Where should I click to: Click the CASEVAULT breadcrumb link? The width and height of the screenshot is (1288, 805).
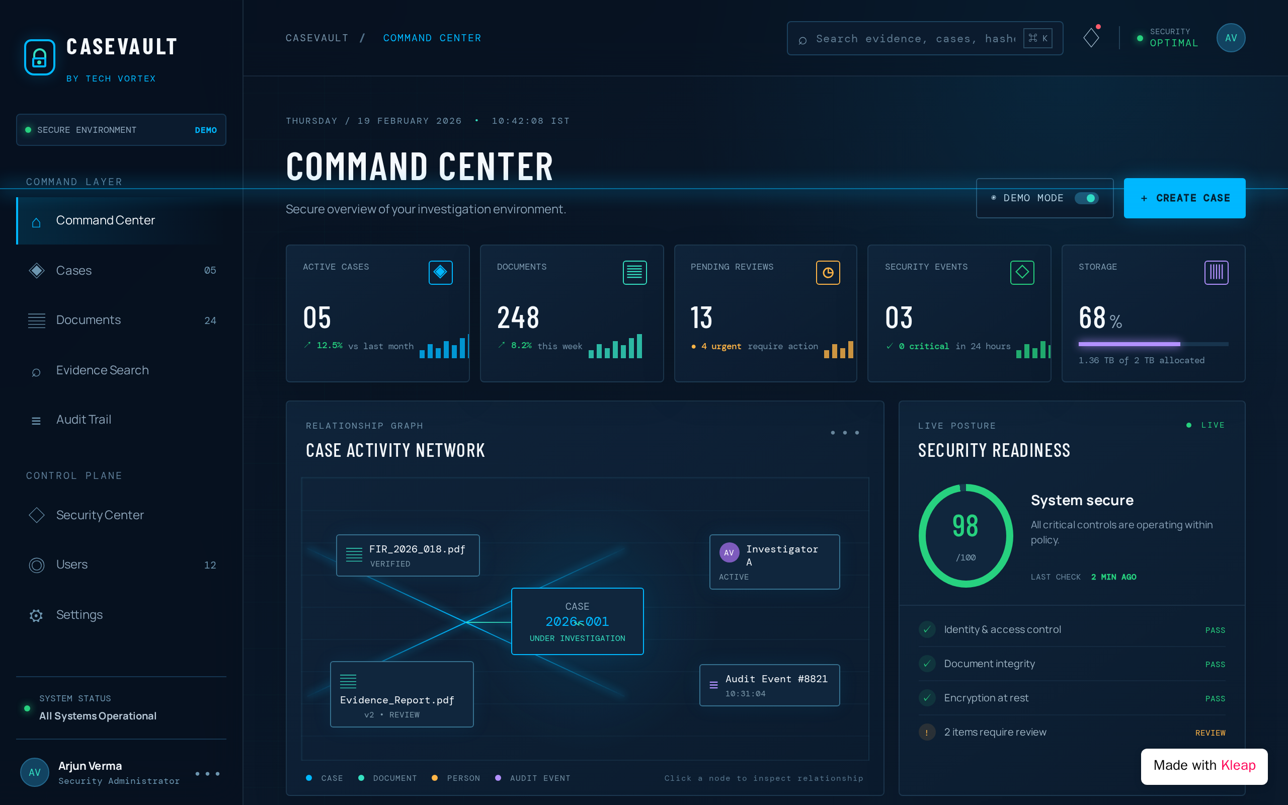tap(316, 38)
